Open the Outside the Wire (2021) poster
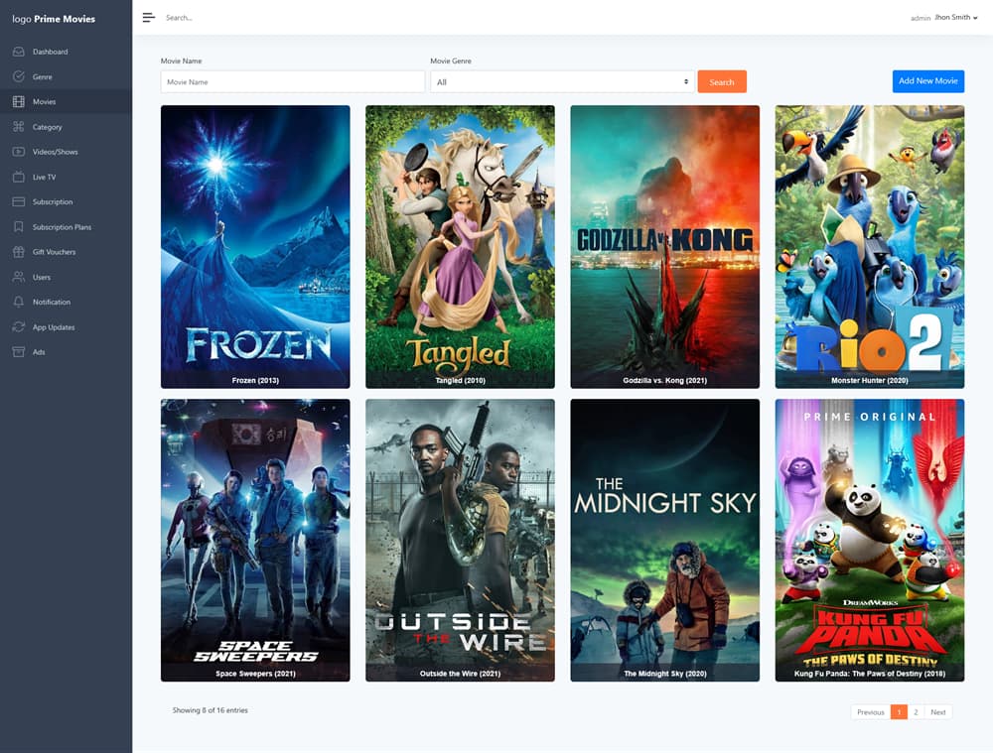993x753 pixels. [460, 540]
